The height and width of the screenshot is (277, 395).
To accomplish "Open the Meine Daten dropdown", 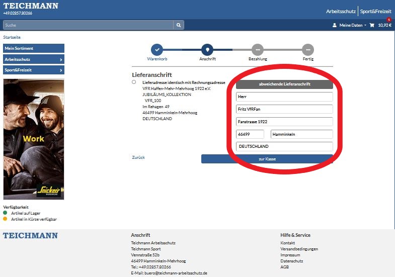I will coord(352,25).
